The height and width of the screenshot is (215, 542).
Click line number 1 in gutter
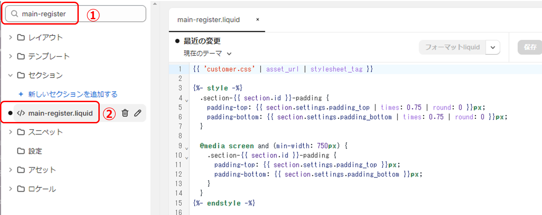[x=180, y=69]
